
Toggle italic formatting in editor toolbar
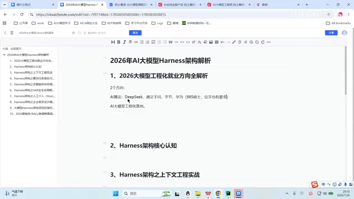(124, 42)
